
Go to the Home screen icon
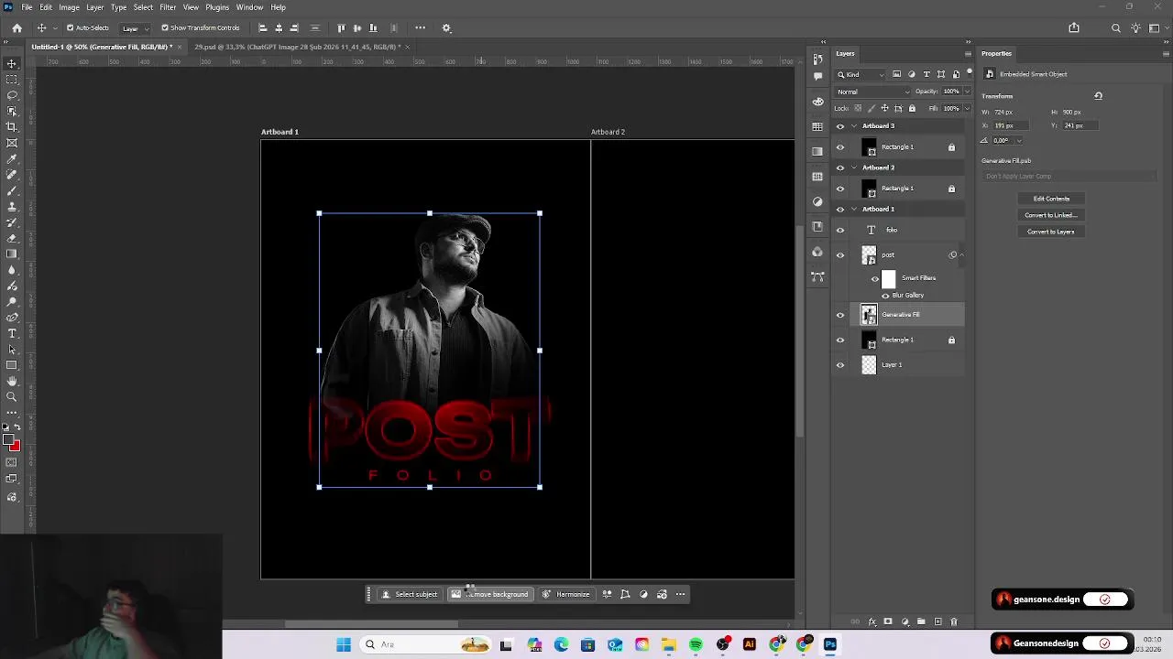[x=16, y=28]
